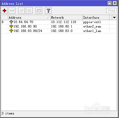Click the Find search field
Screen dimensions: 119x118
(x=111, y=11)
